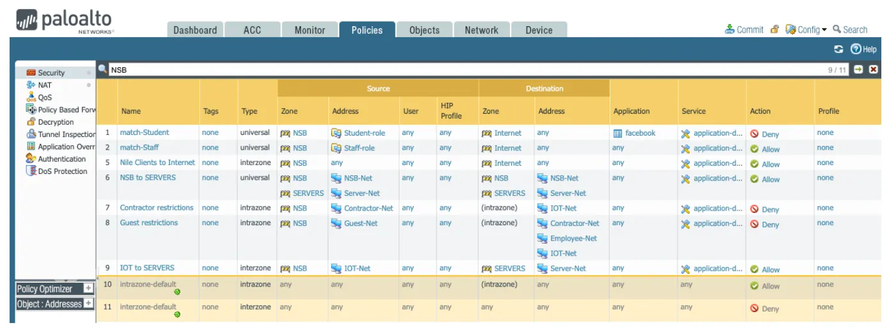Switch to the Monitor tab
The image size is (889, 332).
click(x=309, y=30)
